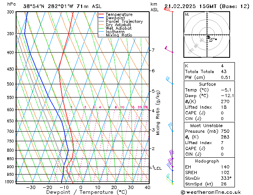The height and width of the screenshot is (195, 253).
Task: Click the Surface Lifted Index value 18
Action: [224, 107]
